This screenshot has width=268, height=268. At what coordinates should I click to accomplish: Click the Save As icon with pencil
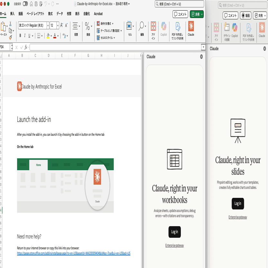[41, 4]
